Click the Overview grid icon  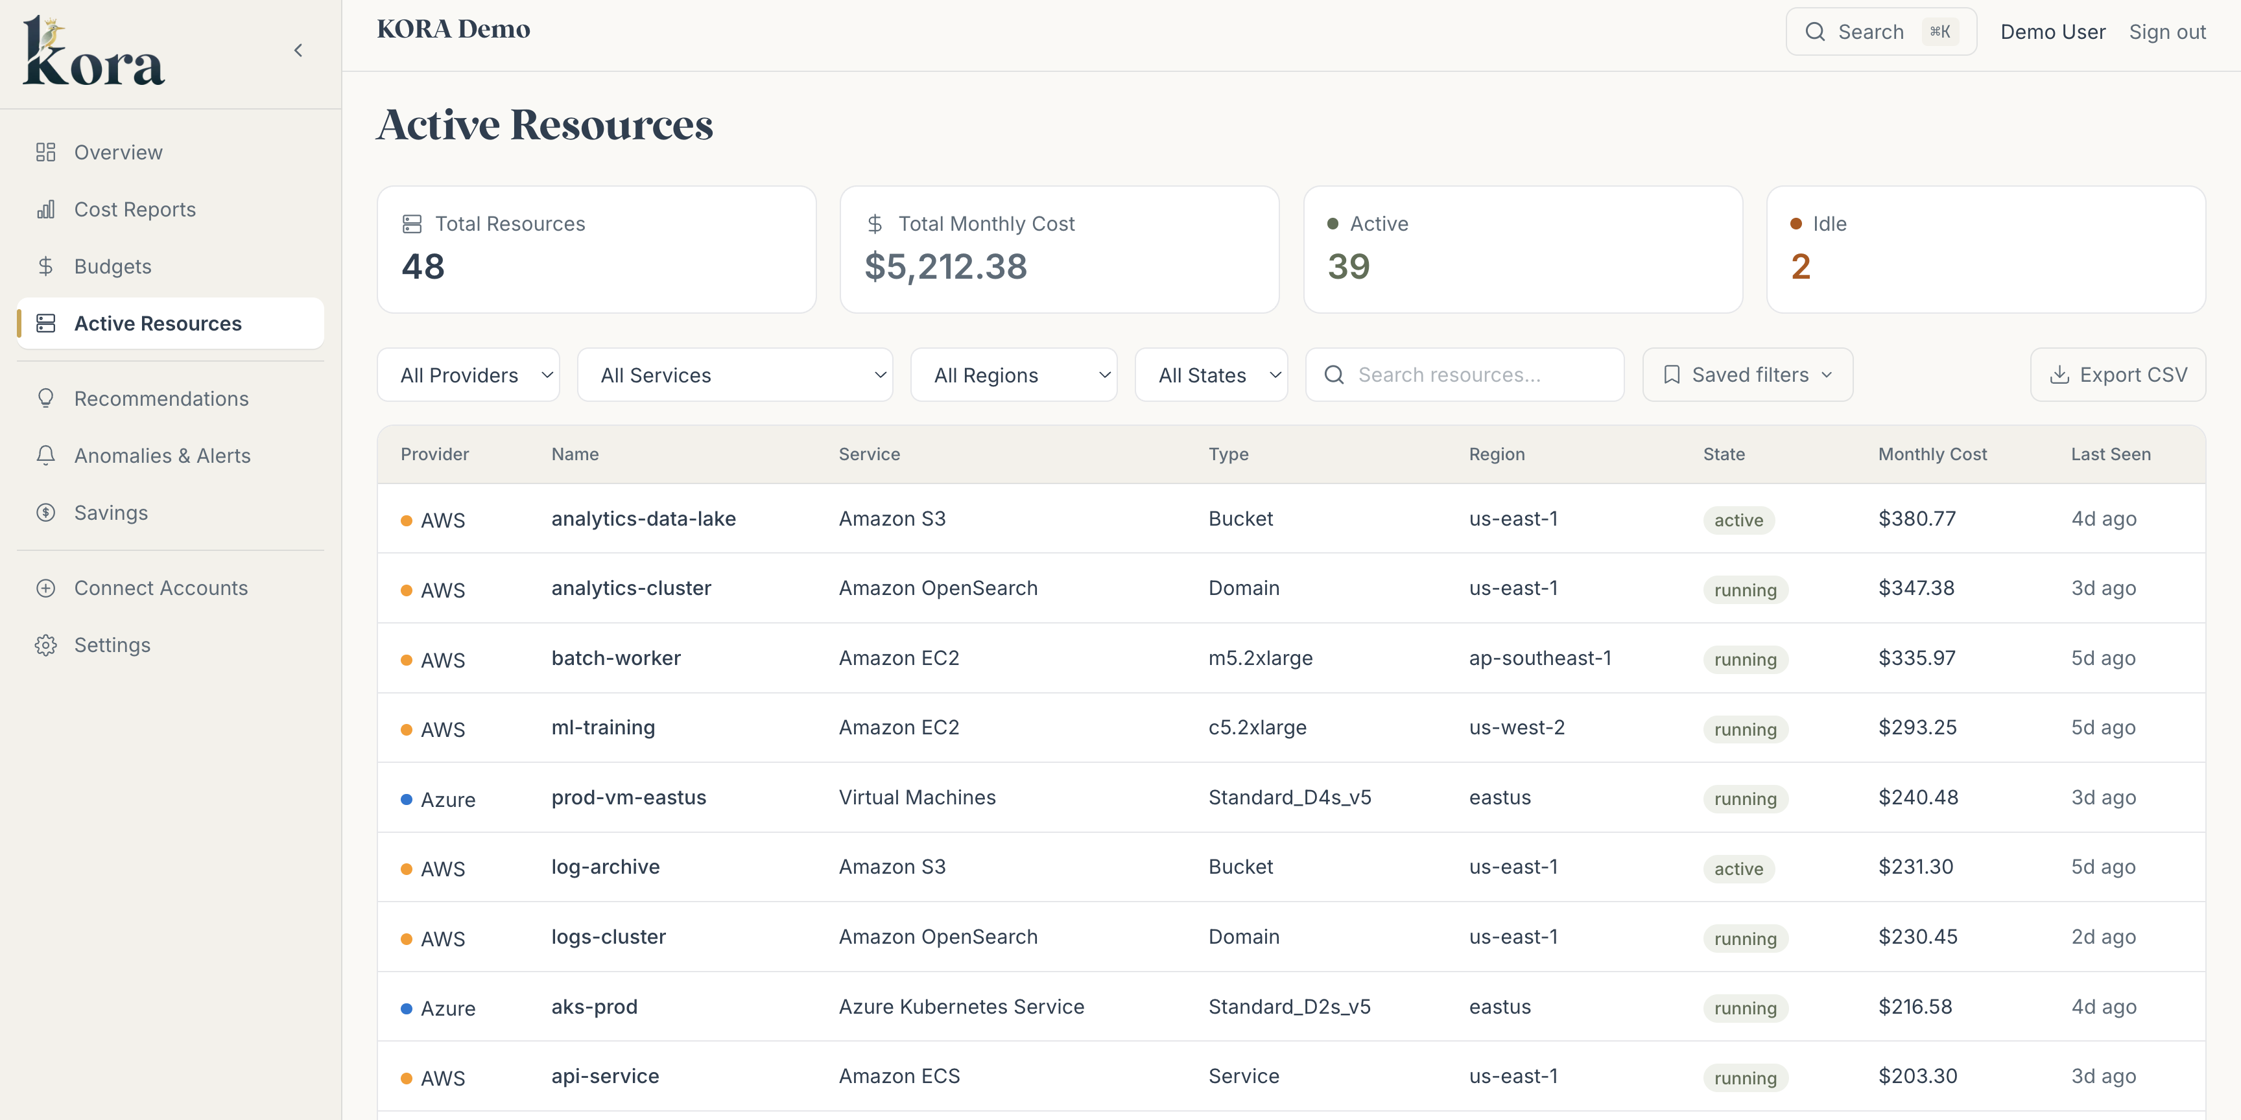click(46, 152)
